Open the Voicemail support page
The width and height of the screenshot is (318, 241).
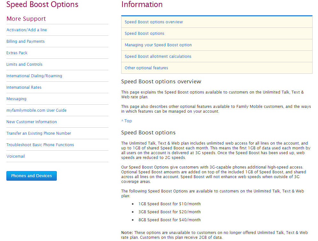pos(16,156)
